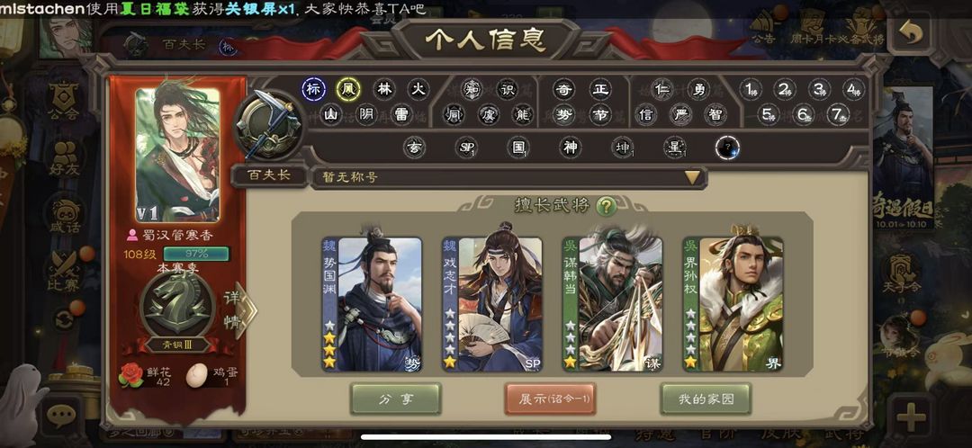The image size is (972, 448).
Task: Open the 公会 guild sidebar icon
Action: [x=65, y=102]
